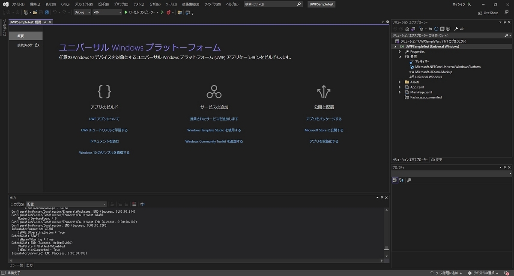This screenshot has width=514, height=276.
Task: Expand the App.xaml node
Action: pyautogui.click(x=400, y=87)
